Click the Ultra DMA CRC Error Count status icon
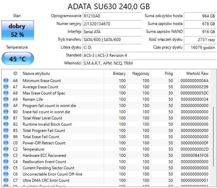The height and width of the screenshot is (188, 217). click(6, 180)
